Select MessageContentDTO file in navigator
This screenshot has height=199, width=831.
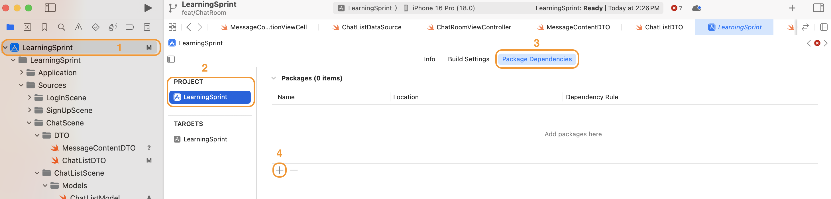point(98,148)
